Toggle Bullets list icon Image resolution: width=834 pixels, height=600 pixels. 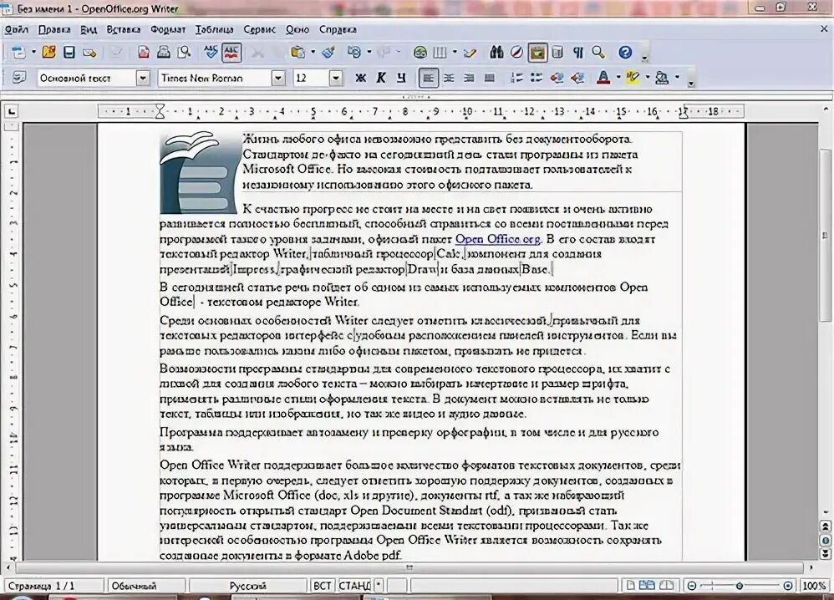click(x=537, y=79)
